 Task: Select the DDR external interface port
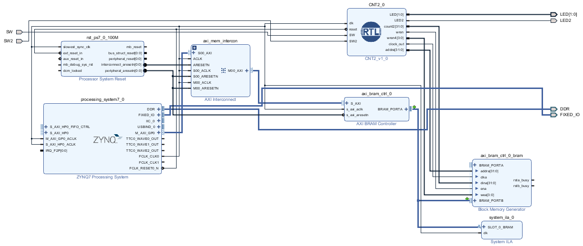(x=553, y=109)
